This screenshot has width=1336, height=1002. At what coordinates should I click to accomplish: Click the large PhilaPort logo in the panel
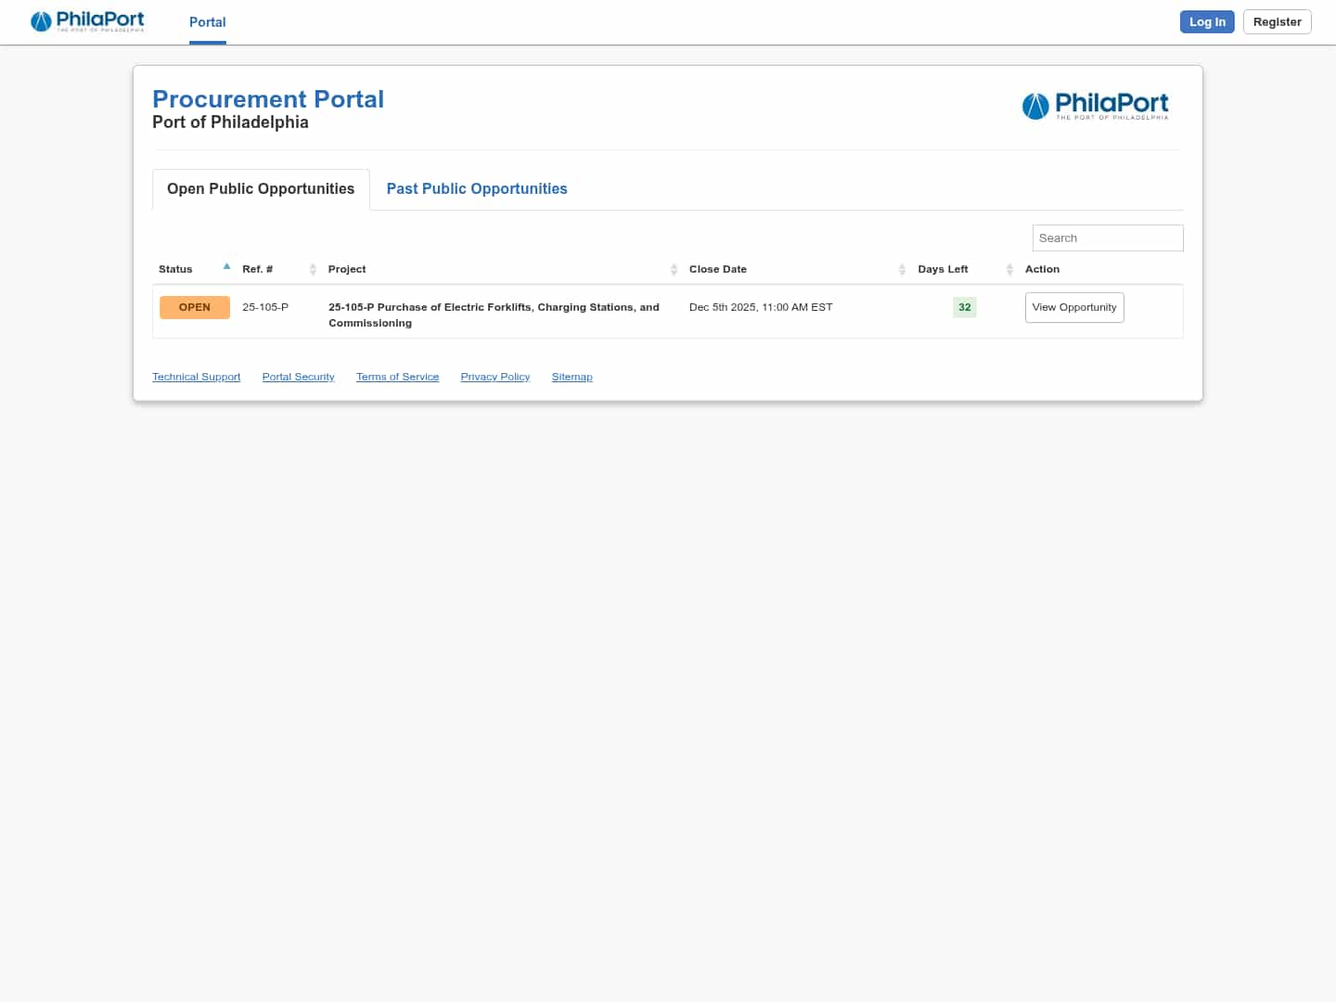click(x=1095, y=106)
